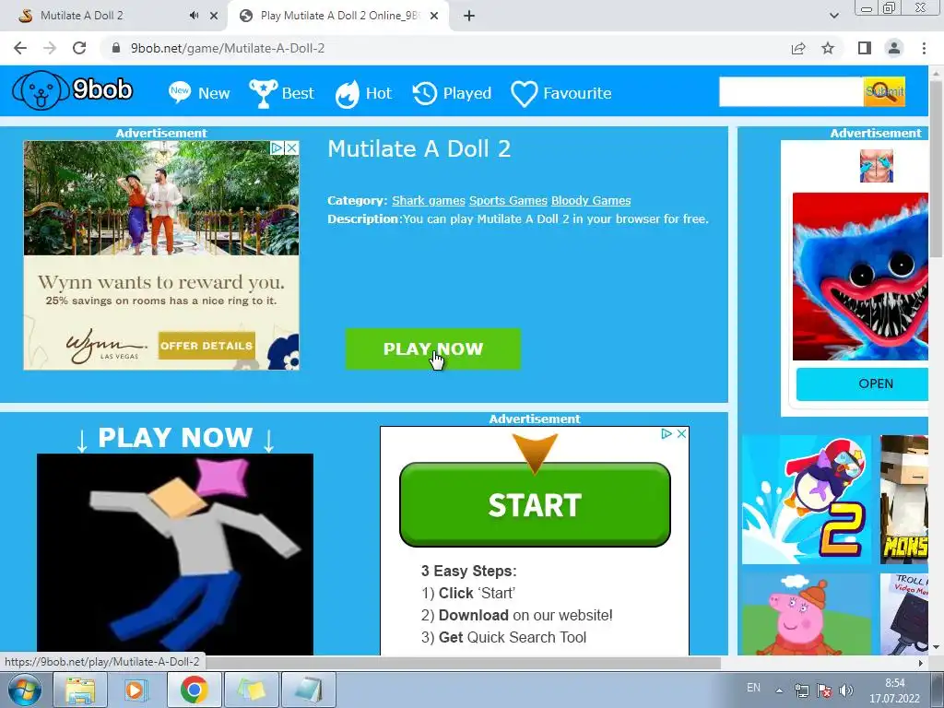Click the search Submit magnifier button
The width and height of the screenshot is (944, 708).
coord(884,91)
